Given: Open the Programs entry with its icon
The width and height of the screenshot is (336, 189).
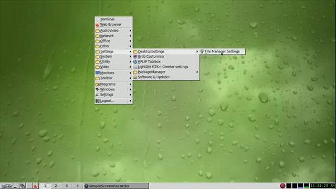Looking at the screenshot, I should tap(113, 84).
